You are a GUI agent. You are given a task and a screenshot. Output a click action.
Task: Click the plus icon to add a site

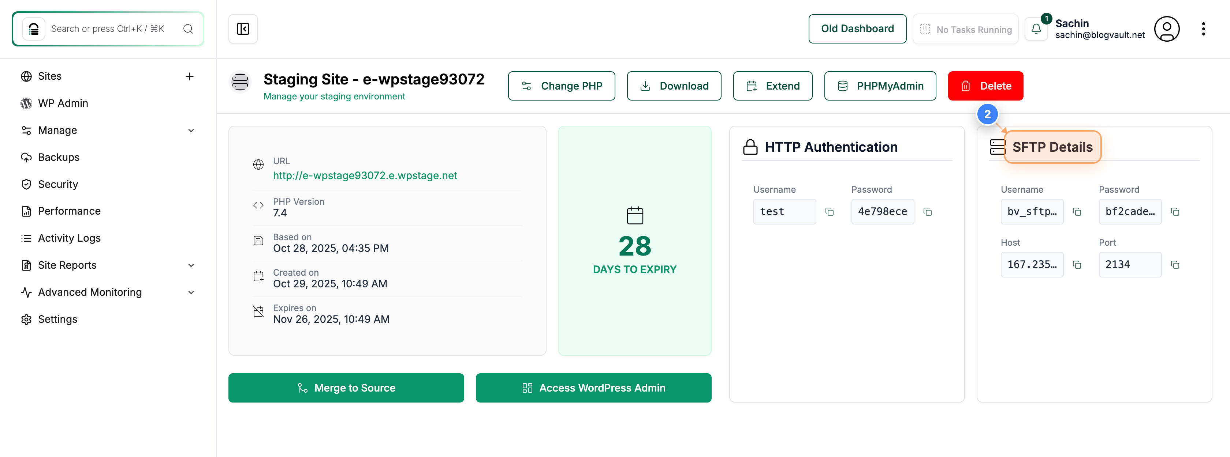[x=190, y=76]
